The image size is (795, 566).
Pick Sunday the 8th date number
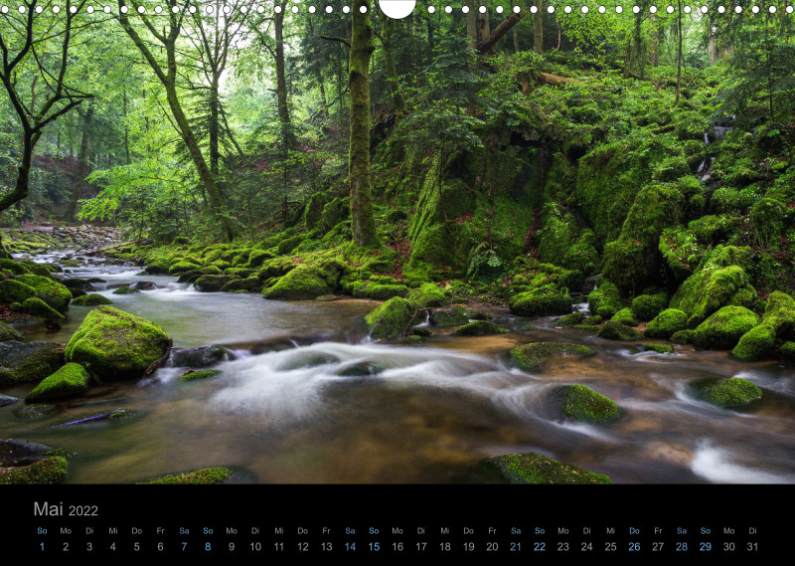click(x=208, y=547)
